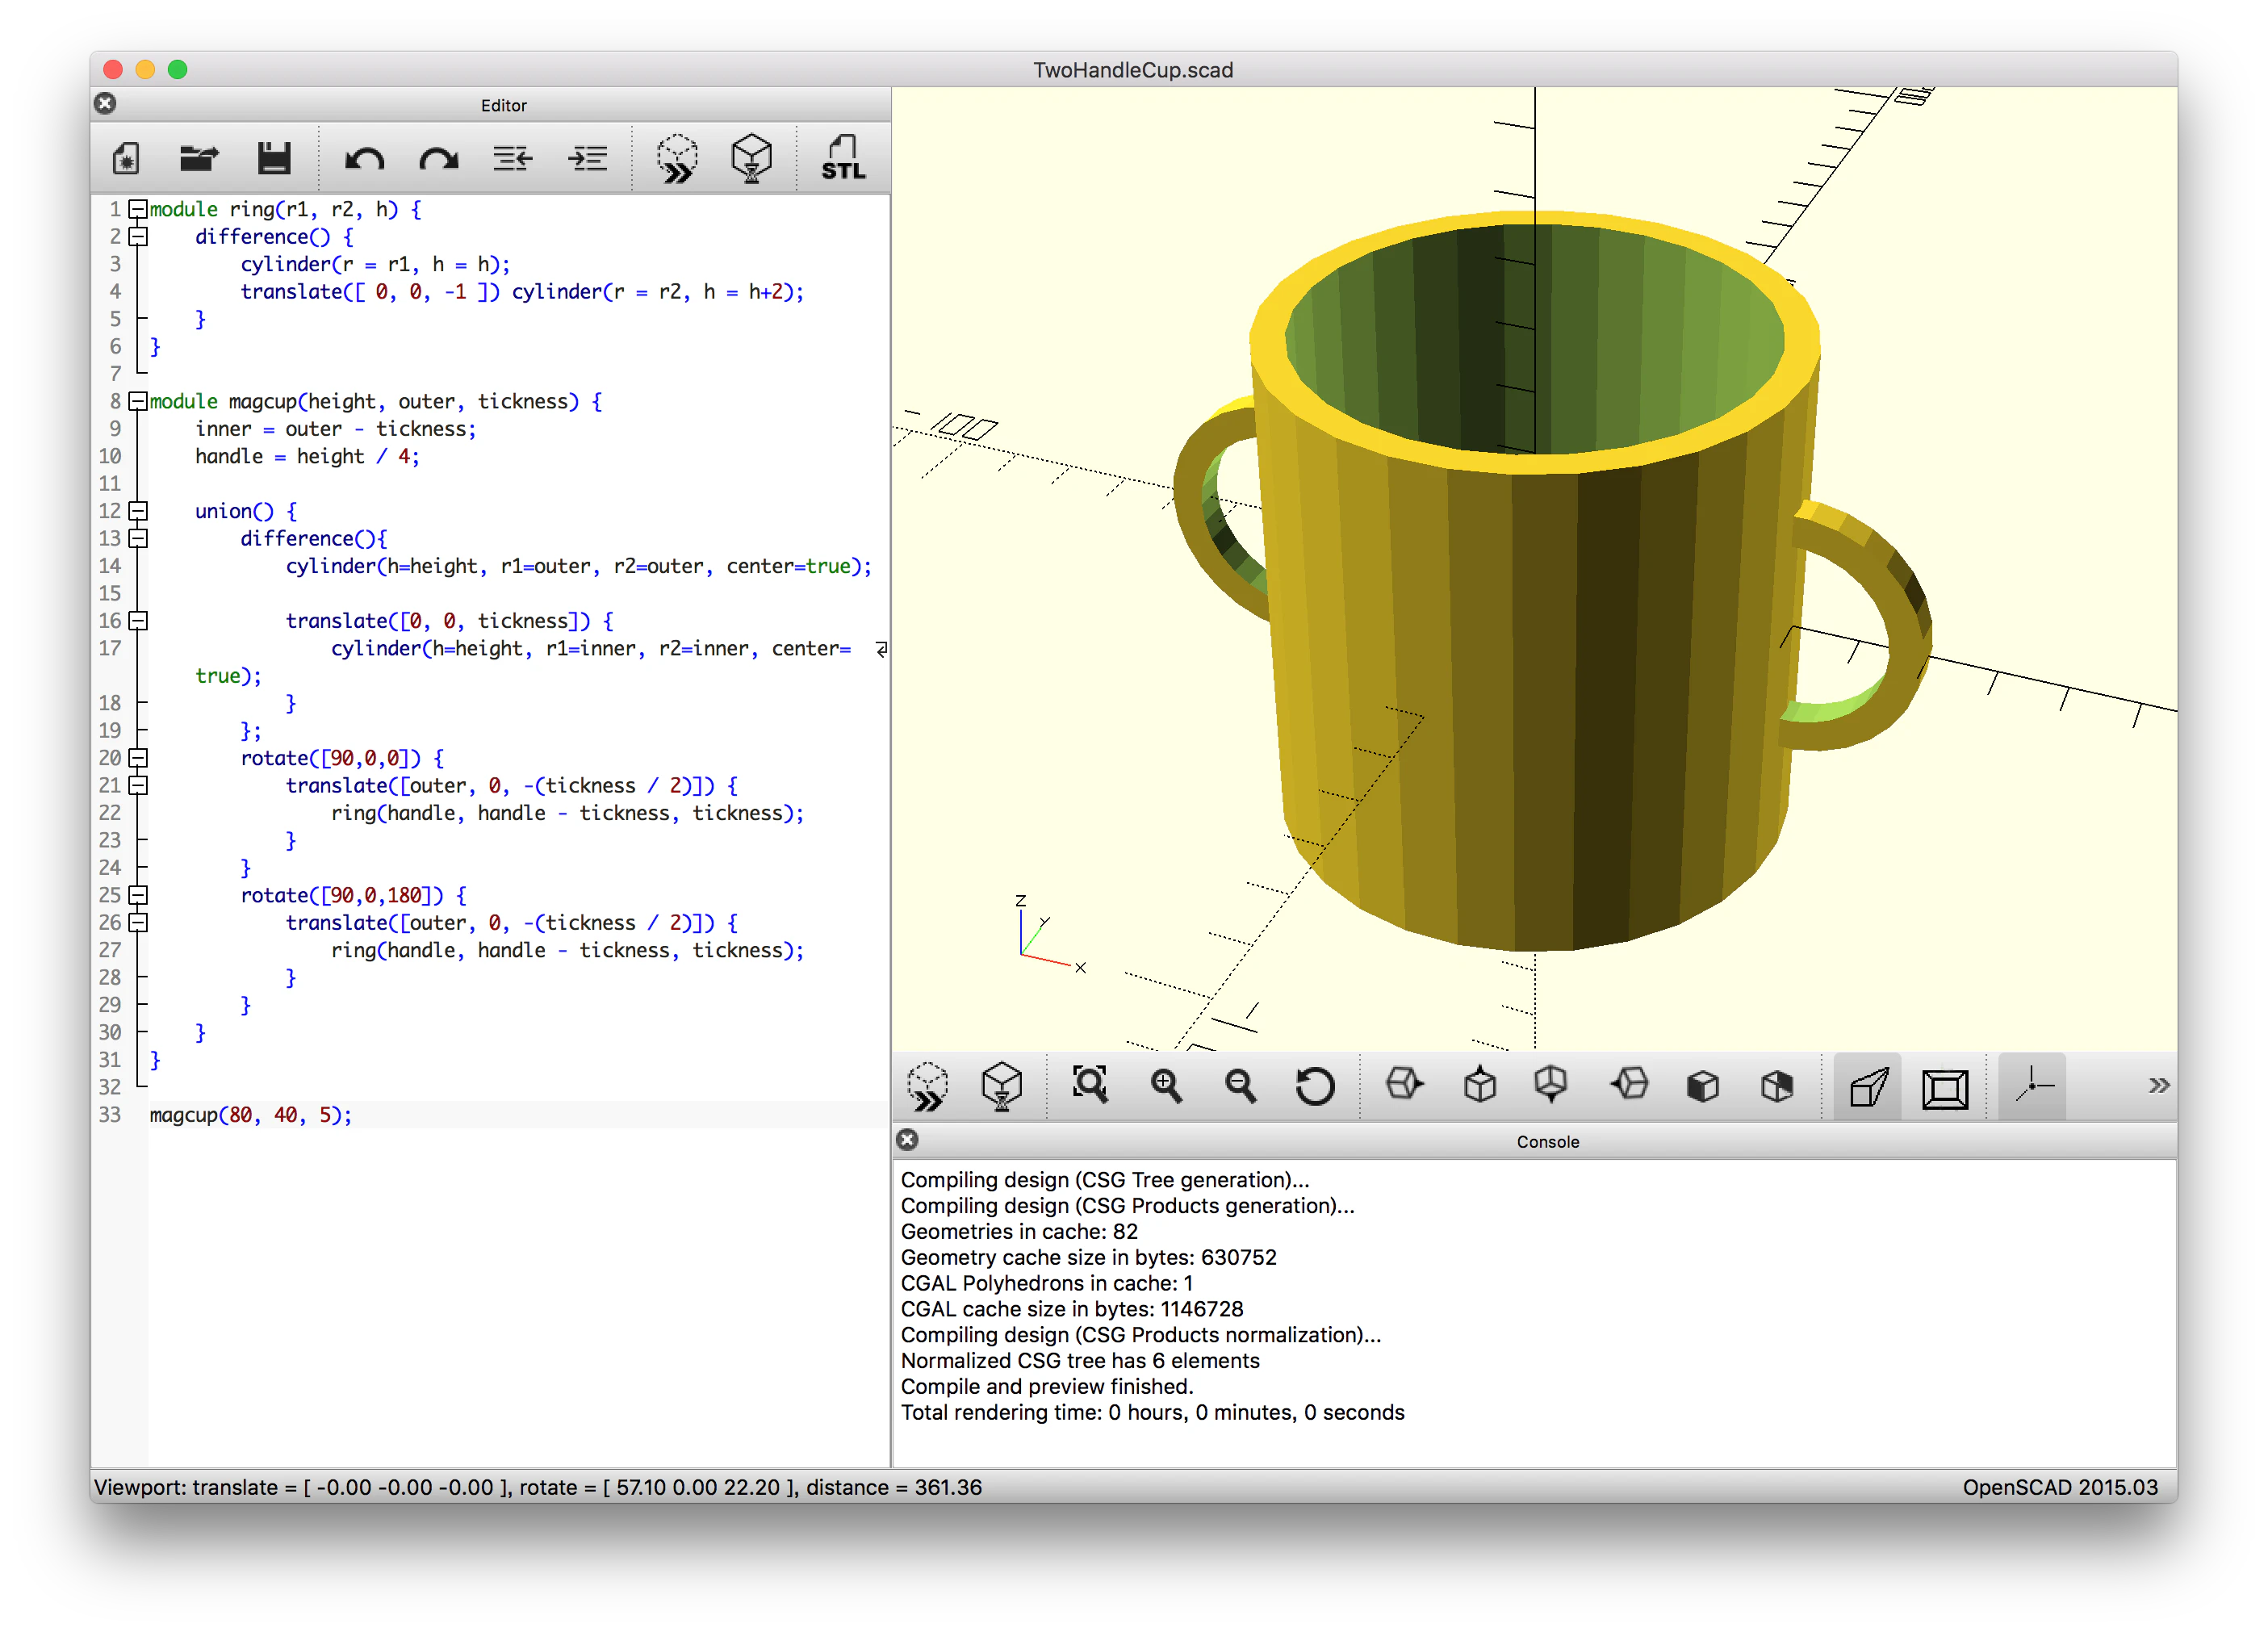Toggle the Perspective projection mode

pos(1869,1087)
